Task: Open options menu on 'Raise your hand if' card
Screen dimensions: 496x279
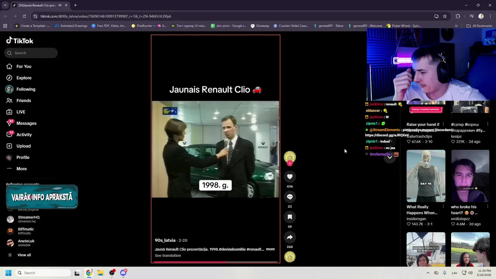Action: coord(443,124)
